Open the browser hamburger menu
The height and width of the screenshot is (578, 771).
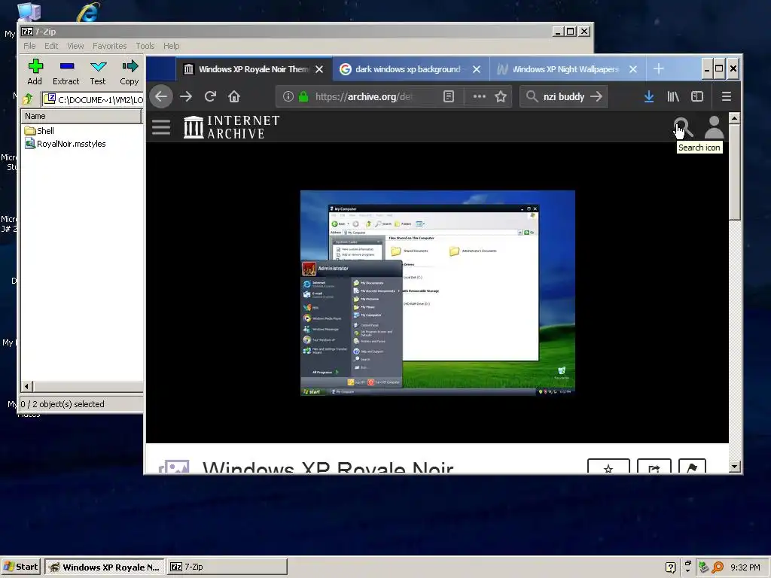point(727,96)
